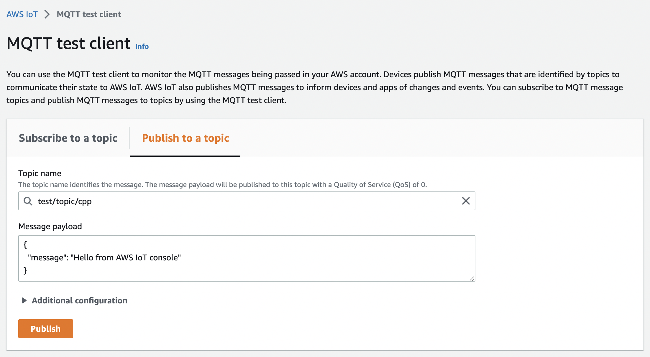Clear the topic name using the X icon
This screenshot has height=357, width=650.
tap(466, 201)
